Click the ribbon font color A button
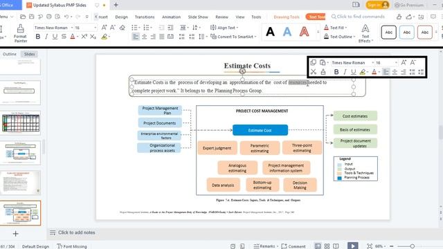The image size is (443, 249). (73, 37)
